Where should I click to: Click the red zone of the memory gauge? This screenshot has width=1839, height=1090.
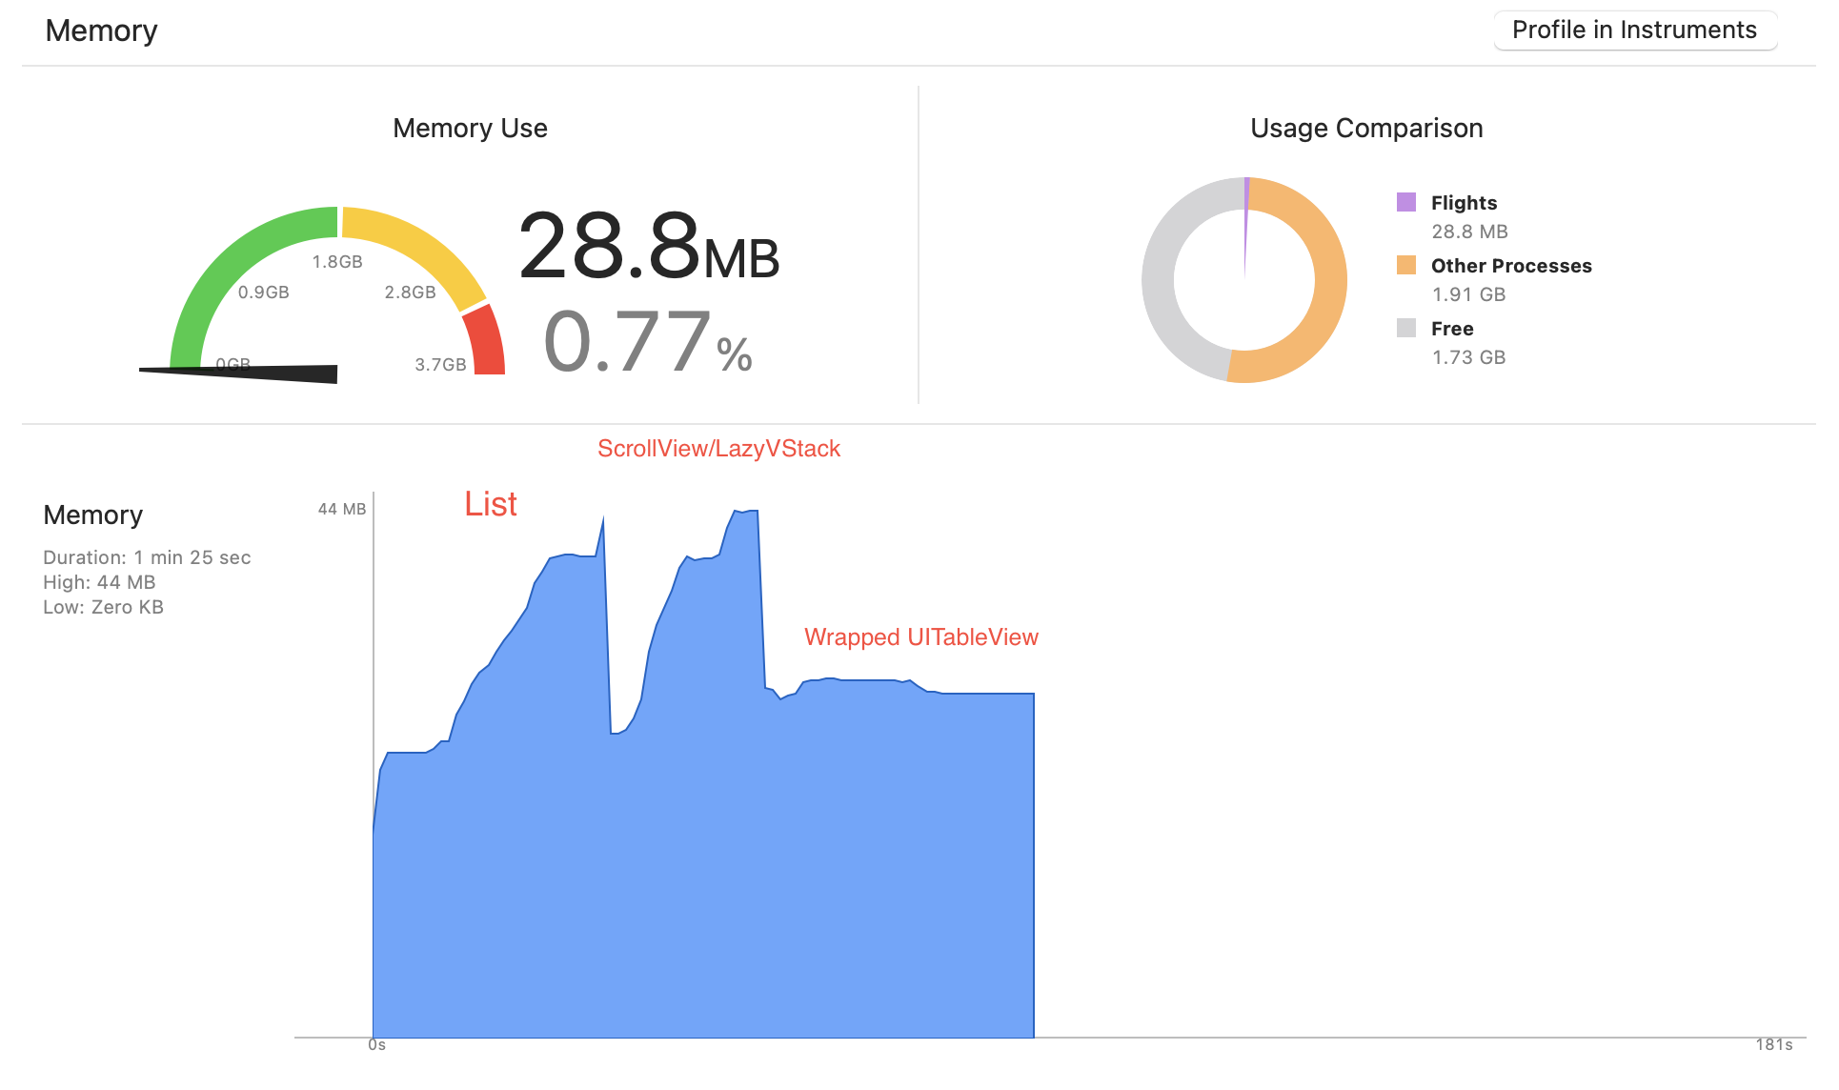click(x=484, y=343)
